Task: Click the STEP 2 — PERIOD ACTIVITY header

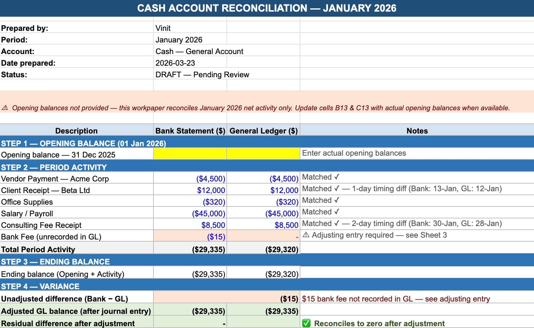Action: (53, 167)
